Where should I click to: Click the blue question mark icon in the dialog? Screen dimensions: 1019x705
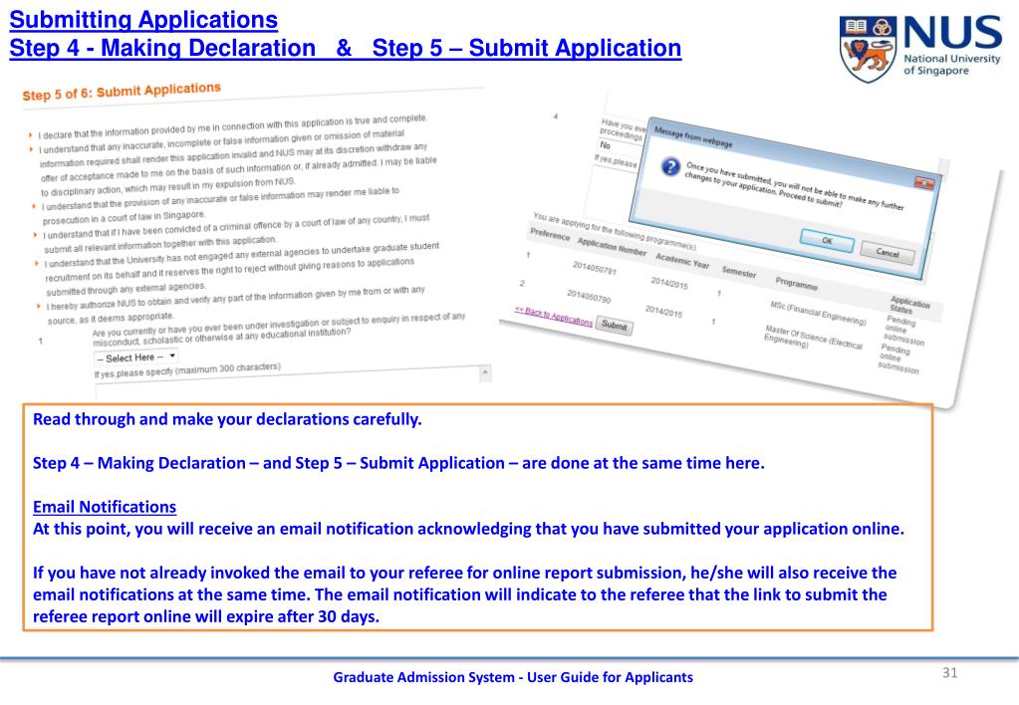coord(670,167)
